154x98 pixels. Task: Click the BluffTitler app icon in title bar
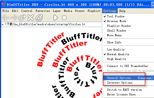(3, 4)
